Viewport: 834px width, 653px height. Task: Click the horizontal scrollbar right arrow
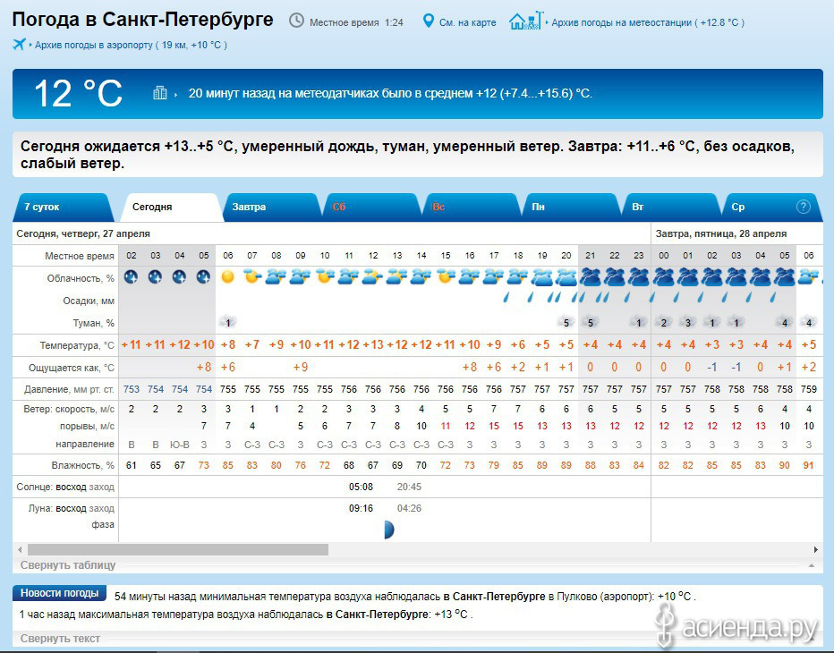[815, 549]
